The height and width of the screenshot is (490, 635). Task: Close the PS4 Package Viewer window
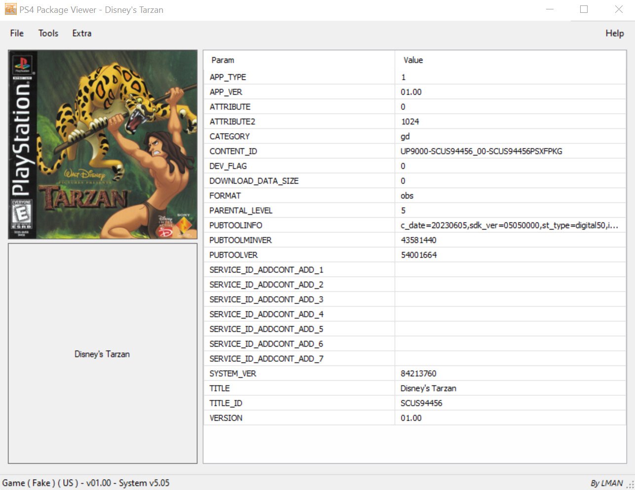tap(619, 9)
